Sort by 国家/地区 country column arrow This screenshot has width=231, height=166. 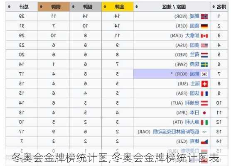click(137, 7)
